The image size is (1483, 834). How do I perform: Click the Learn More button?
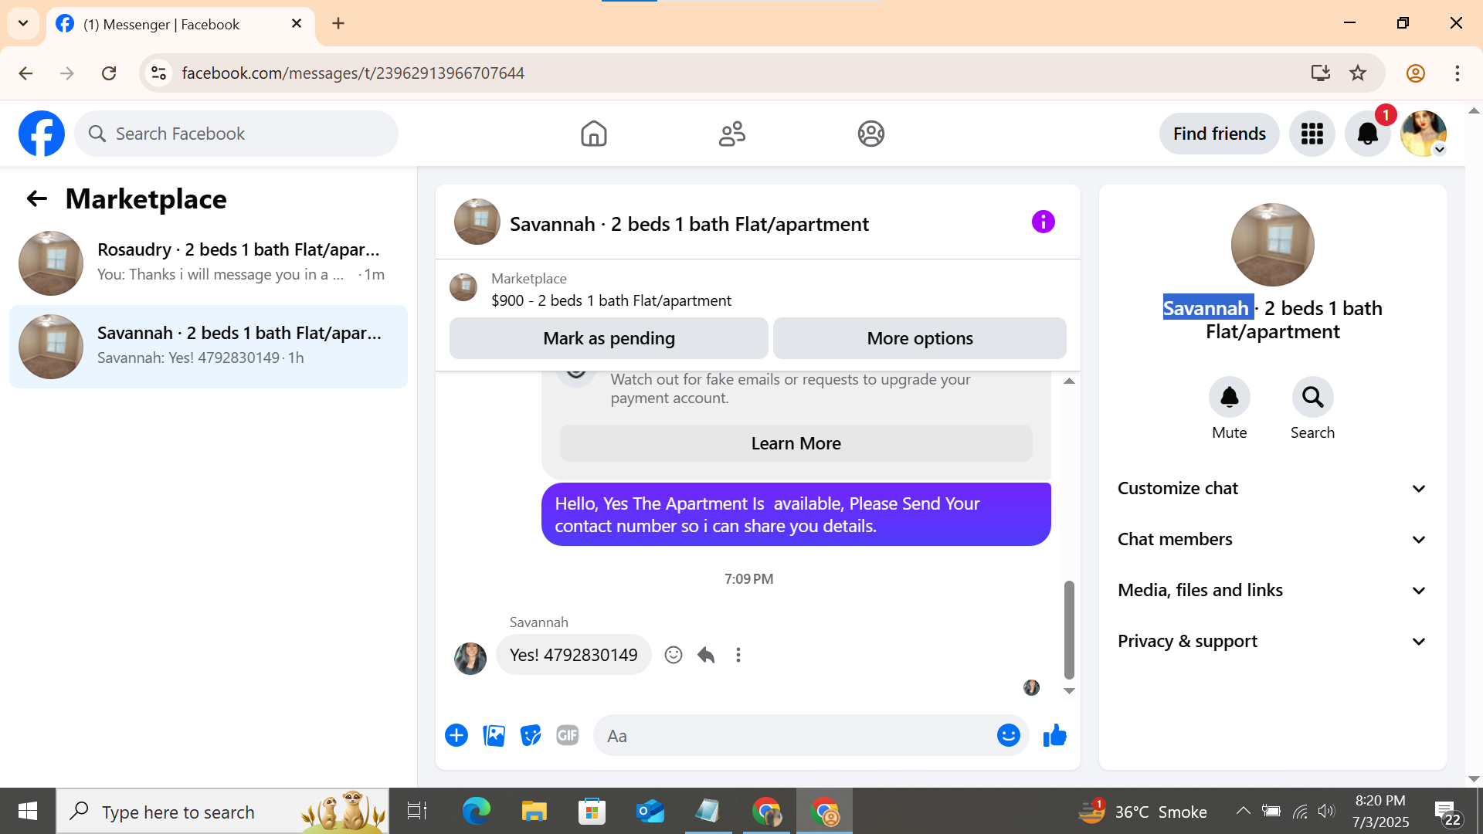tap(796, 444)
